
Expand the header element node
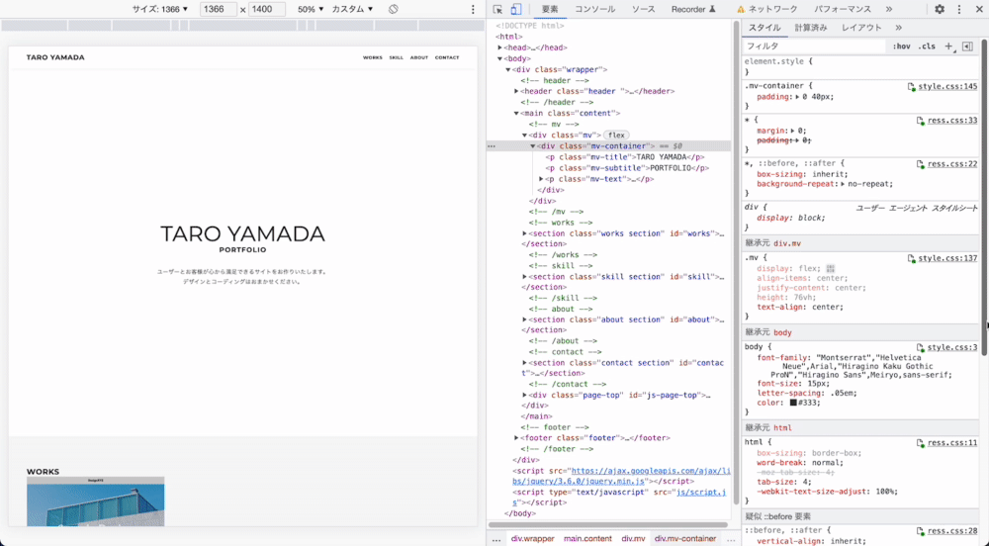coord(516,91)
